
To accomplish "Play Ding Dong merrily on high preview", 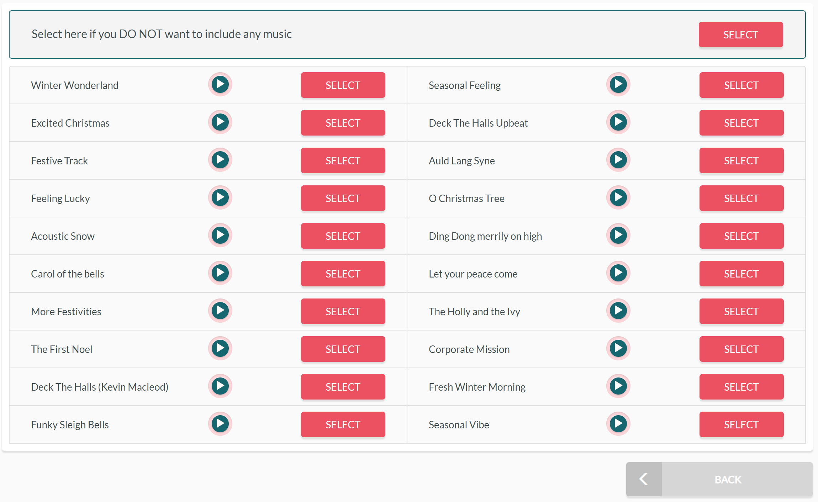I will point(618,236).
